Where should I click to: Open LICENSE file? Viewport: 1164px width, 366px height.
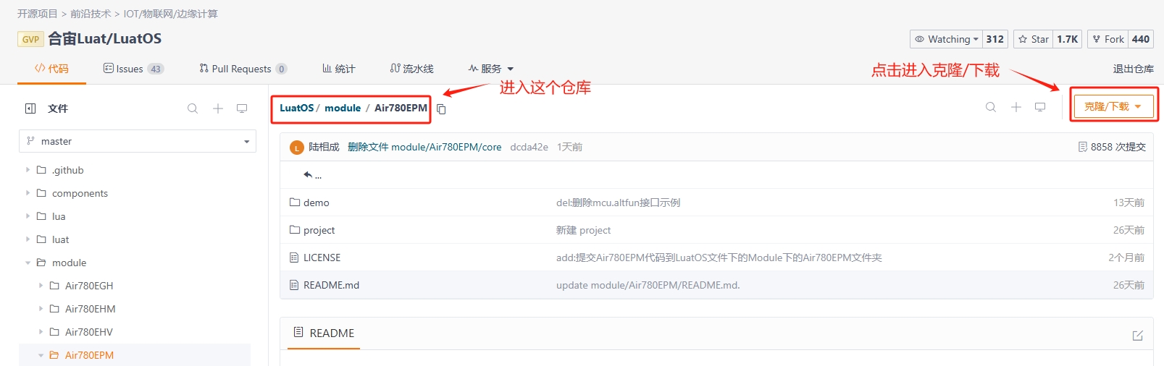point(322,258)
